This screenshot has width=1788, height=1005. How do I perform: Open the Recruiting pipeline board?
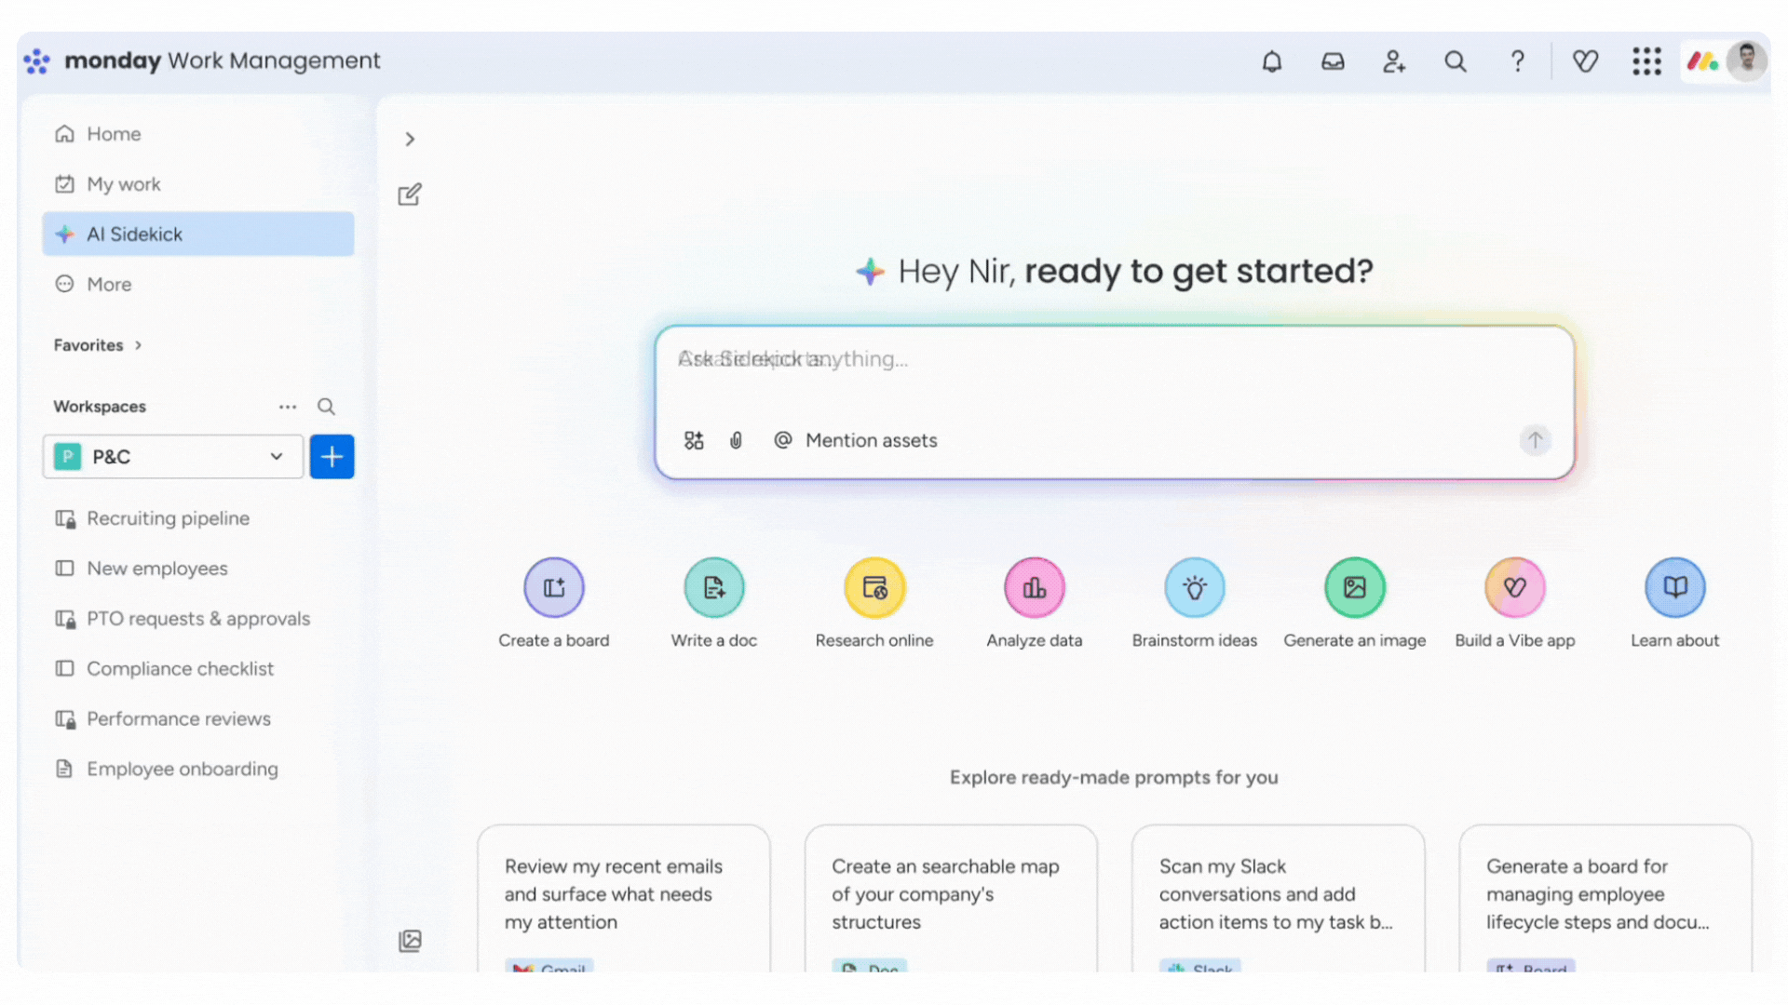click(168, 518)
